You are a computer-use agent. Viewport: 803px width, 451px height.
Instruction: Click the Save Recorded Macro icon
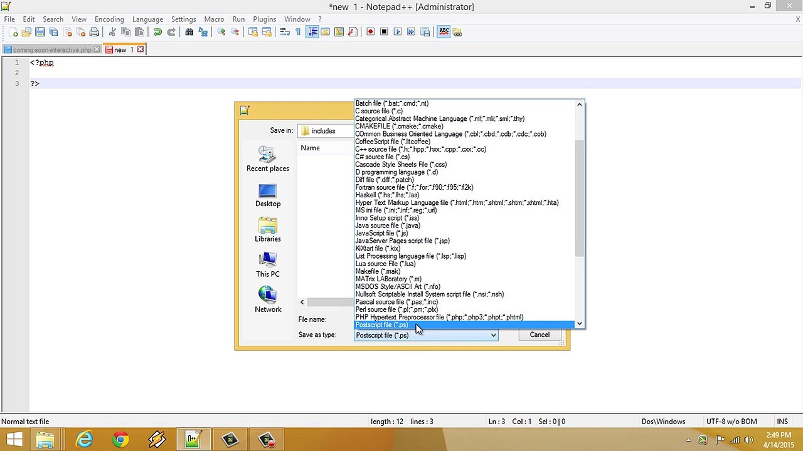pyautogui.click(x=425, y=32)
